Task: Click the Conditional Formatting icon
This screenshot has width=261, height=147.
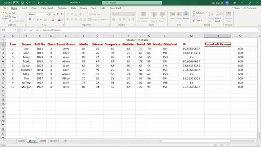Action: [x=143, y=14]
